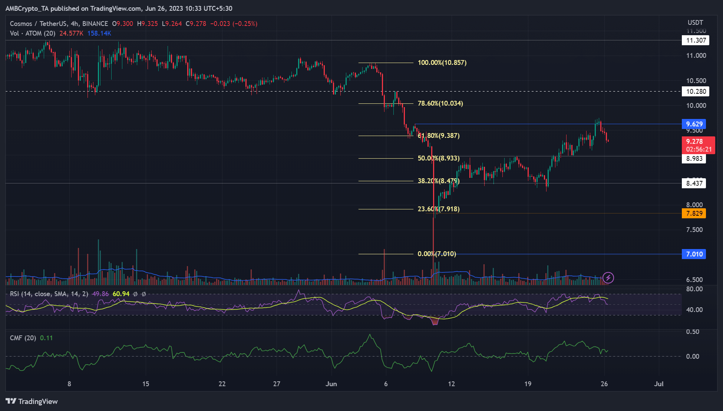
Task: Click the 100.00%(10.857) Fibonacci level label
Action: point(442,63)
